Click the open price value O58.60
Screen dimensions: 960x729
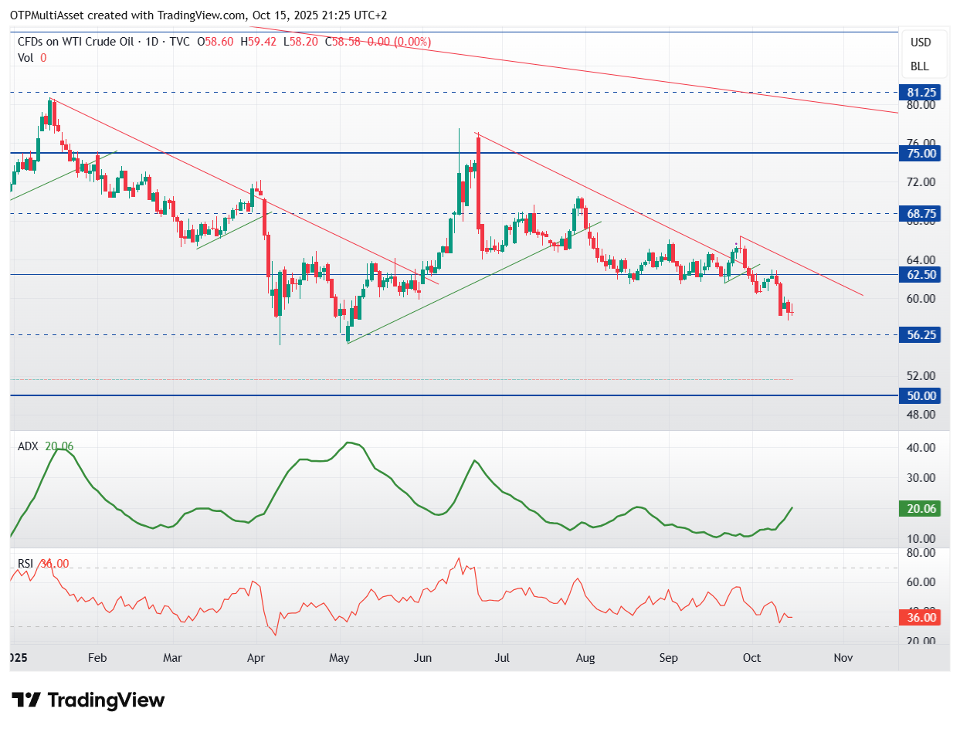(x=216, y=42)
